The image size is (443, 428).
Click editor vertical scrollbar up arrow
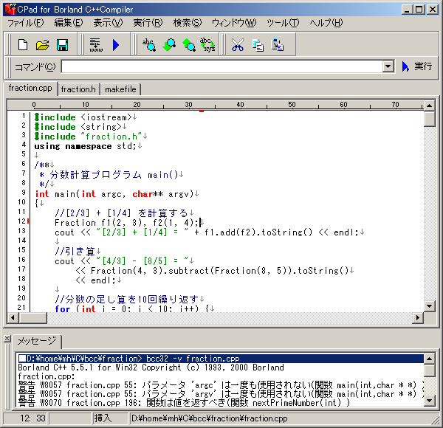[430, 106]
